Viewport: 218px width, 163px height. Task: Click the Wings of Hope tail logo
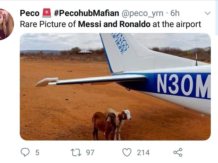(x=120, y=44)
